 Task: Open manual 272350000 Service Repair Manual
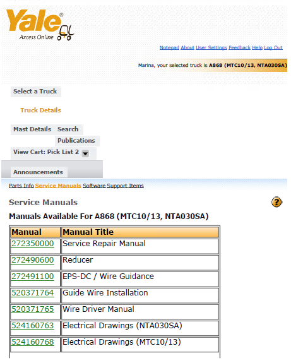(x=33, y=244)
